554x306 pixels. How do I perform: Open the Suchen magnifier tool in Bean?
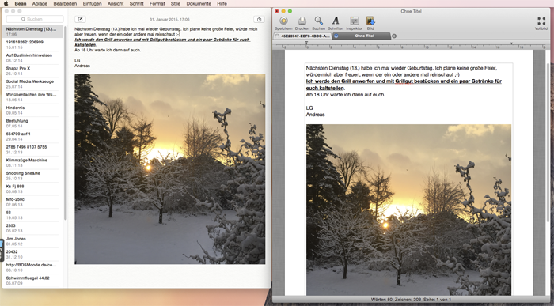tap(319, 21)
